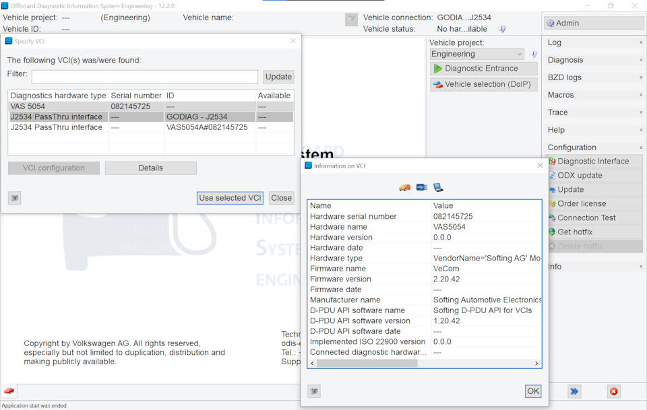Screen dimensions: 647x410
Task: Click the scrollbar left arrow in VCI info
Action: 312,363
